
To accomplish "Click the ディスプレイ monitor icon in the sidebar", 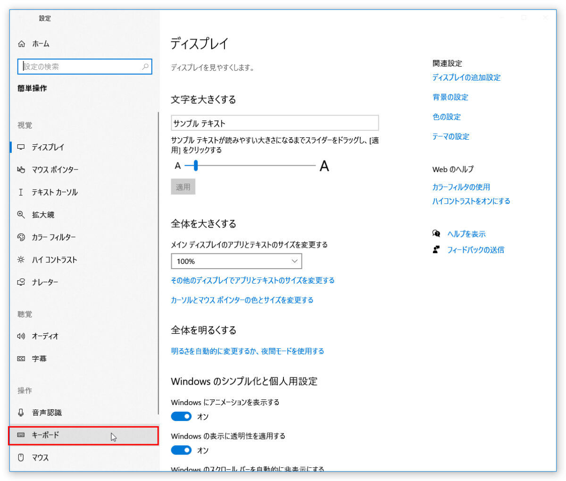I will (21, 147).
